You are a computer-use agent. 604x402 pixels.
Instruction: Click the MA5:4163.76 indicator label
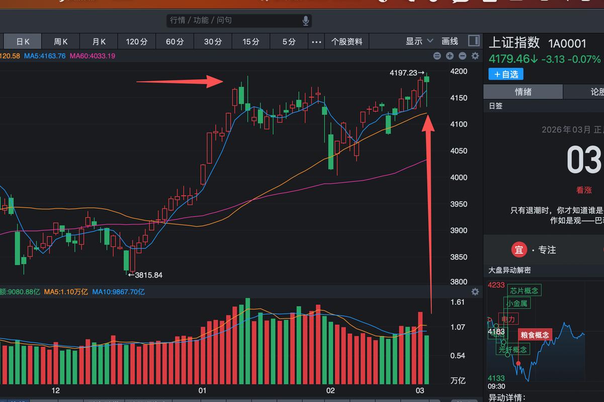tap(45, 56)
